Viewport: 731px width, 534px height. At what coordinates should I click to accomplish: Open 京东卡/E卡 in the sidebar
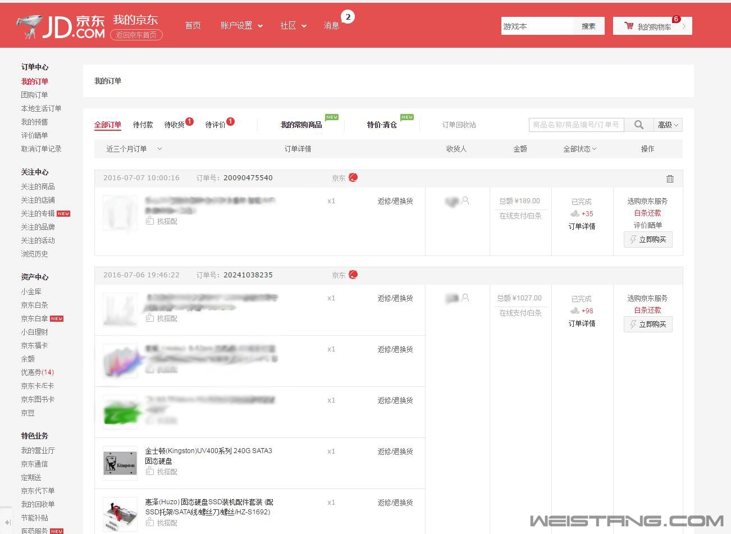(38, 386)
